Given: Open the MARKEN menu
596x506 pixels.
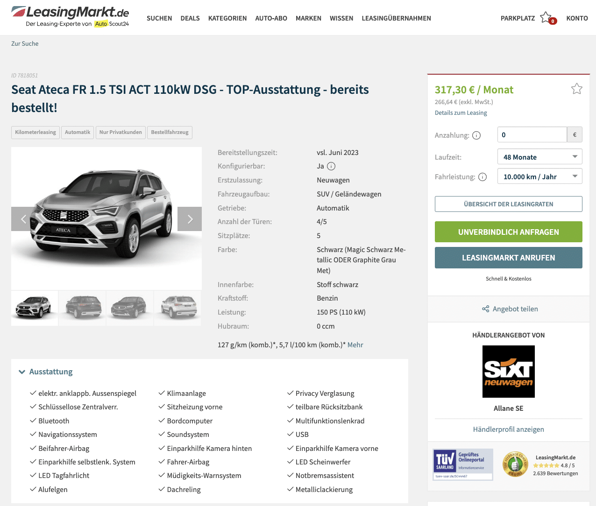Looking at the screenshot, I should click(308, 18).
